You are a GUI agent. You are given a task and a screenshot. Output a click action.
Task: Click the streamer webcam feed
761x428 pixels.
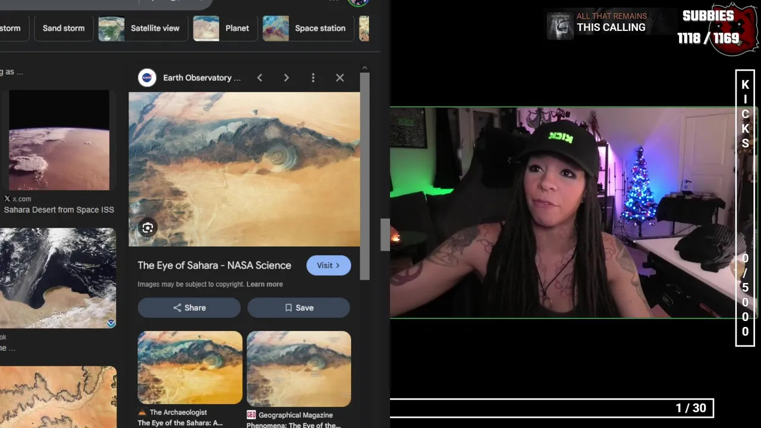coord(564,213)
